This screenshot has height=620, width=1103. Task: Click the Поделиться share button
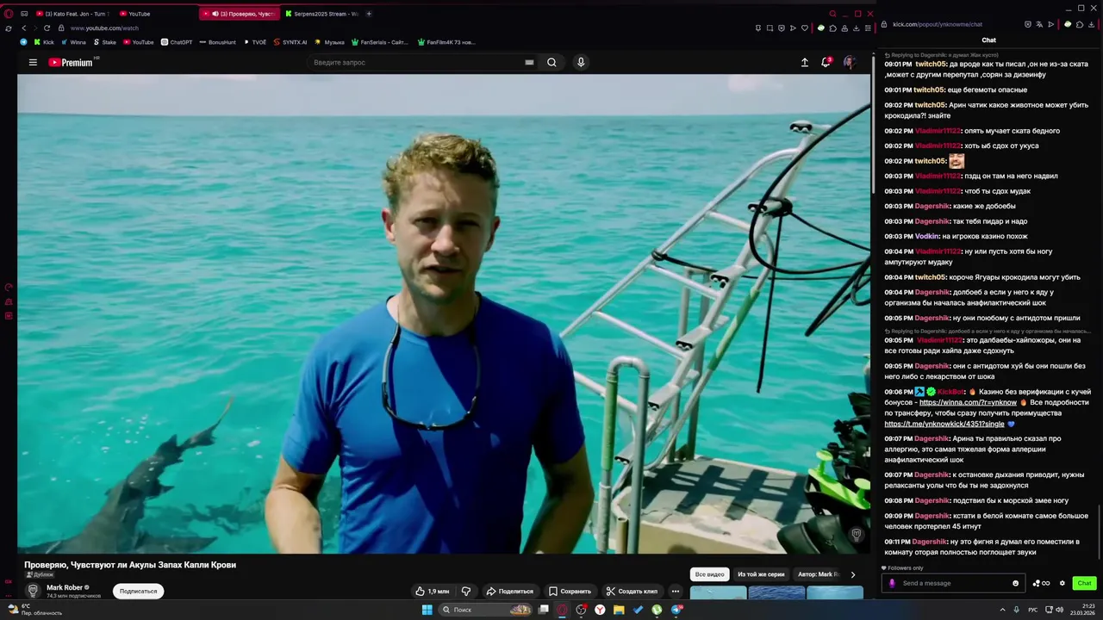(509, 592)
